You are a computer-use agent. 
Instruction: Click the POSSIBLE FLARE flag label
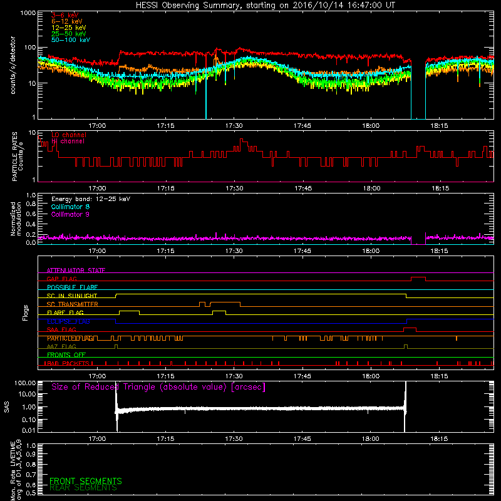point(72,287)
